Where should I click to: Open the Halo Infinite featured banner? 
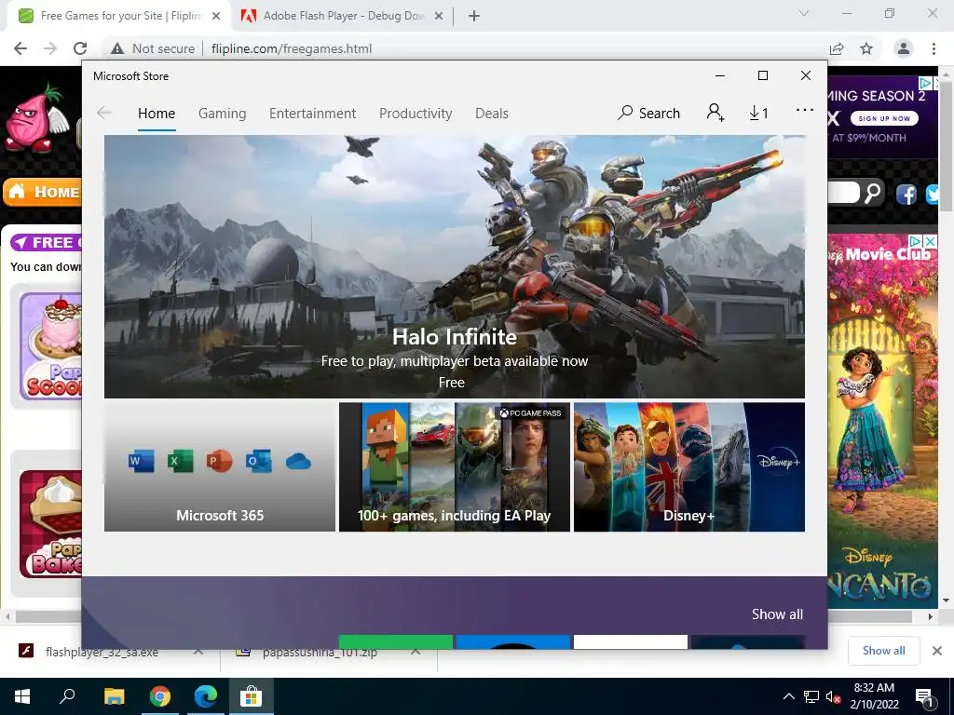coord(455,266)
